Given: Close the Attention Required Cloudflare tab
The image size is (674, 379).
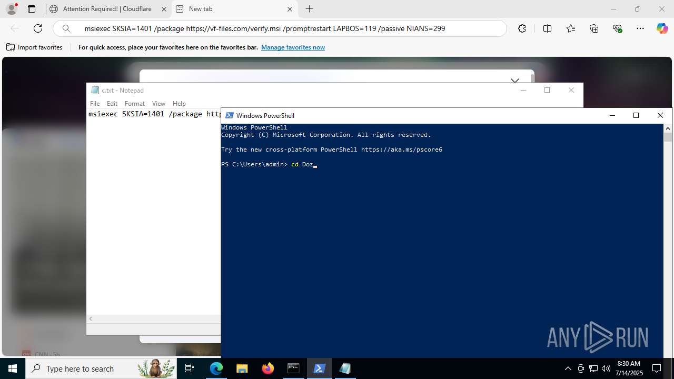Looking at the screenshot, I should (164, 9).
